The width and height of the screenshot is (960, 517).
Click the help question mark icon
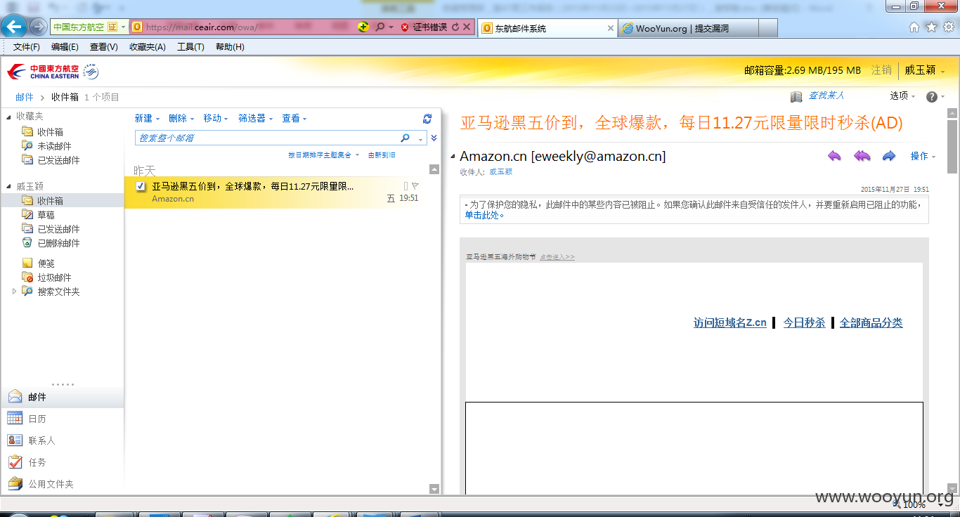click(x=932, y=97)
